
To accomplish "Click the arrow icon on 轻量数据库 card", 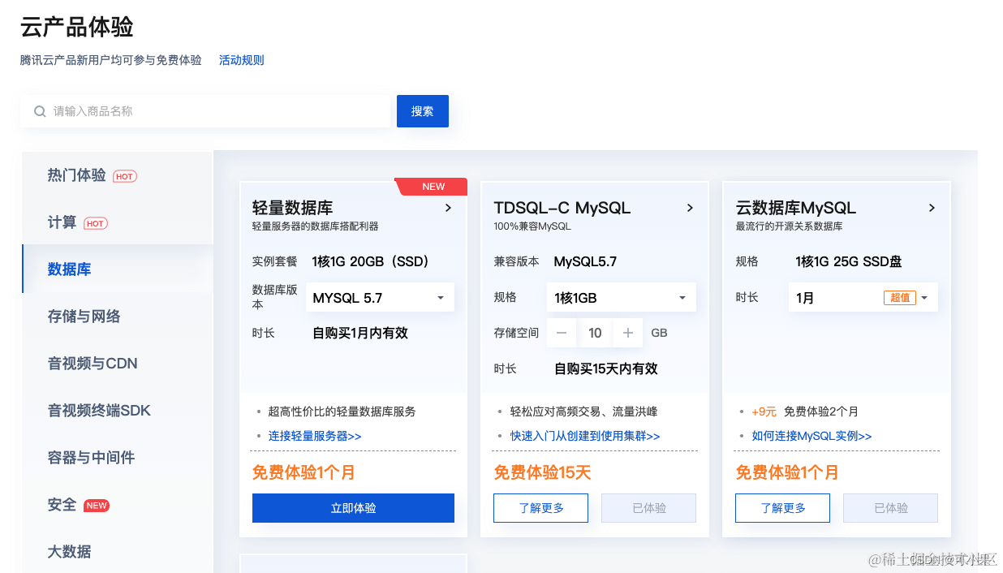I will (448, 208).
